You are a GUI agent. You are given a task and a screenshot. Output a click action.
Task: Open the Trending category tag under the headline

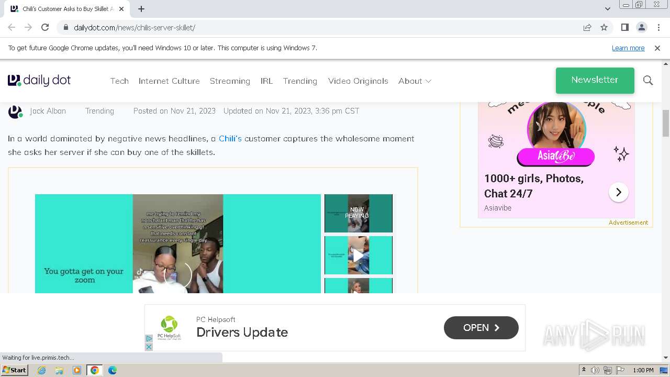(99, 111)
